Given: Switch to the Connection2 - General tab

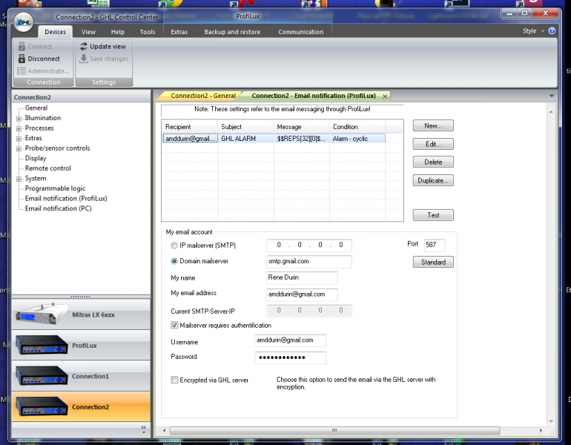Looking at the screenshot, I should point(202,96).
